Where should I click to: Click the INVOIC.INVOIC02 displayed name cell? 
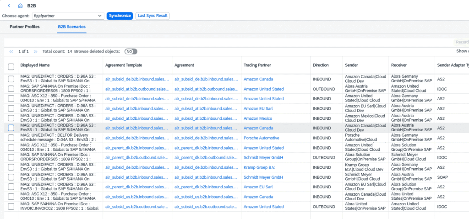click(59, 207)
